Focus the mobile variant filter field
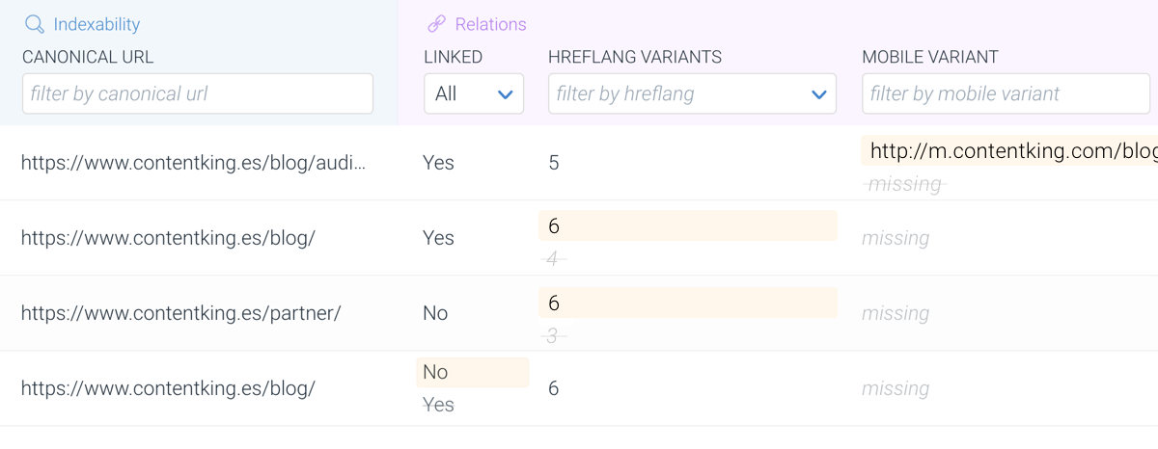The image size is (1158, 449). [1006, 93]
